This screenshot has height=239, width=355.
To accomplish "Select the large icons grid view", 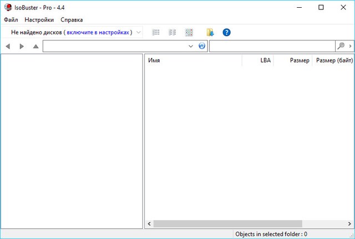I will (x=189, y=33).
